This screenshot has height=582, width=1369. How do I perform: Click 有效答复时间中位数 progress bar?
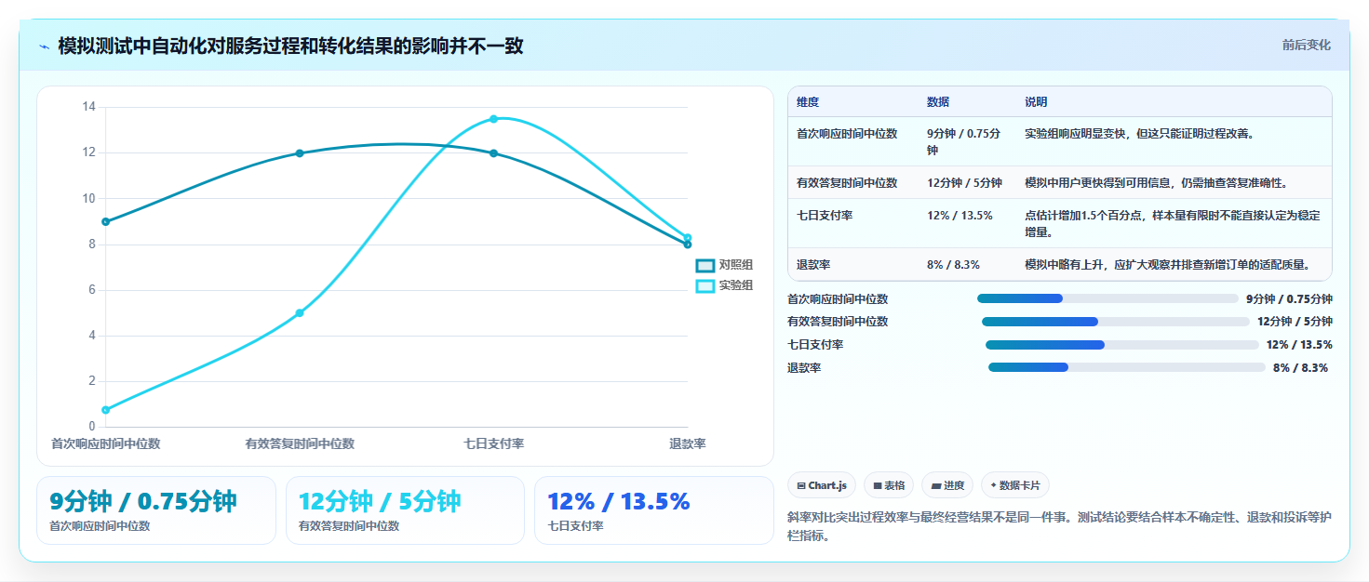point(1116,322)
